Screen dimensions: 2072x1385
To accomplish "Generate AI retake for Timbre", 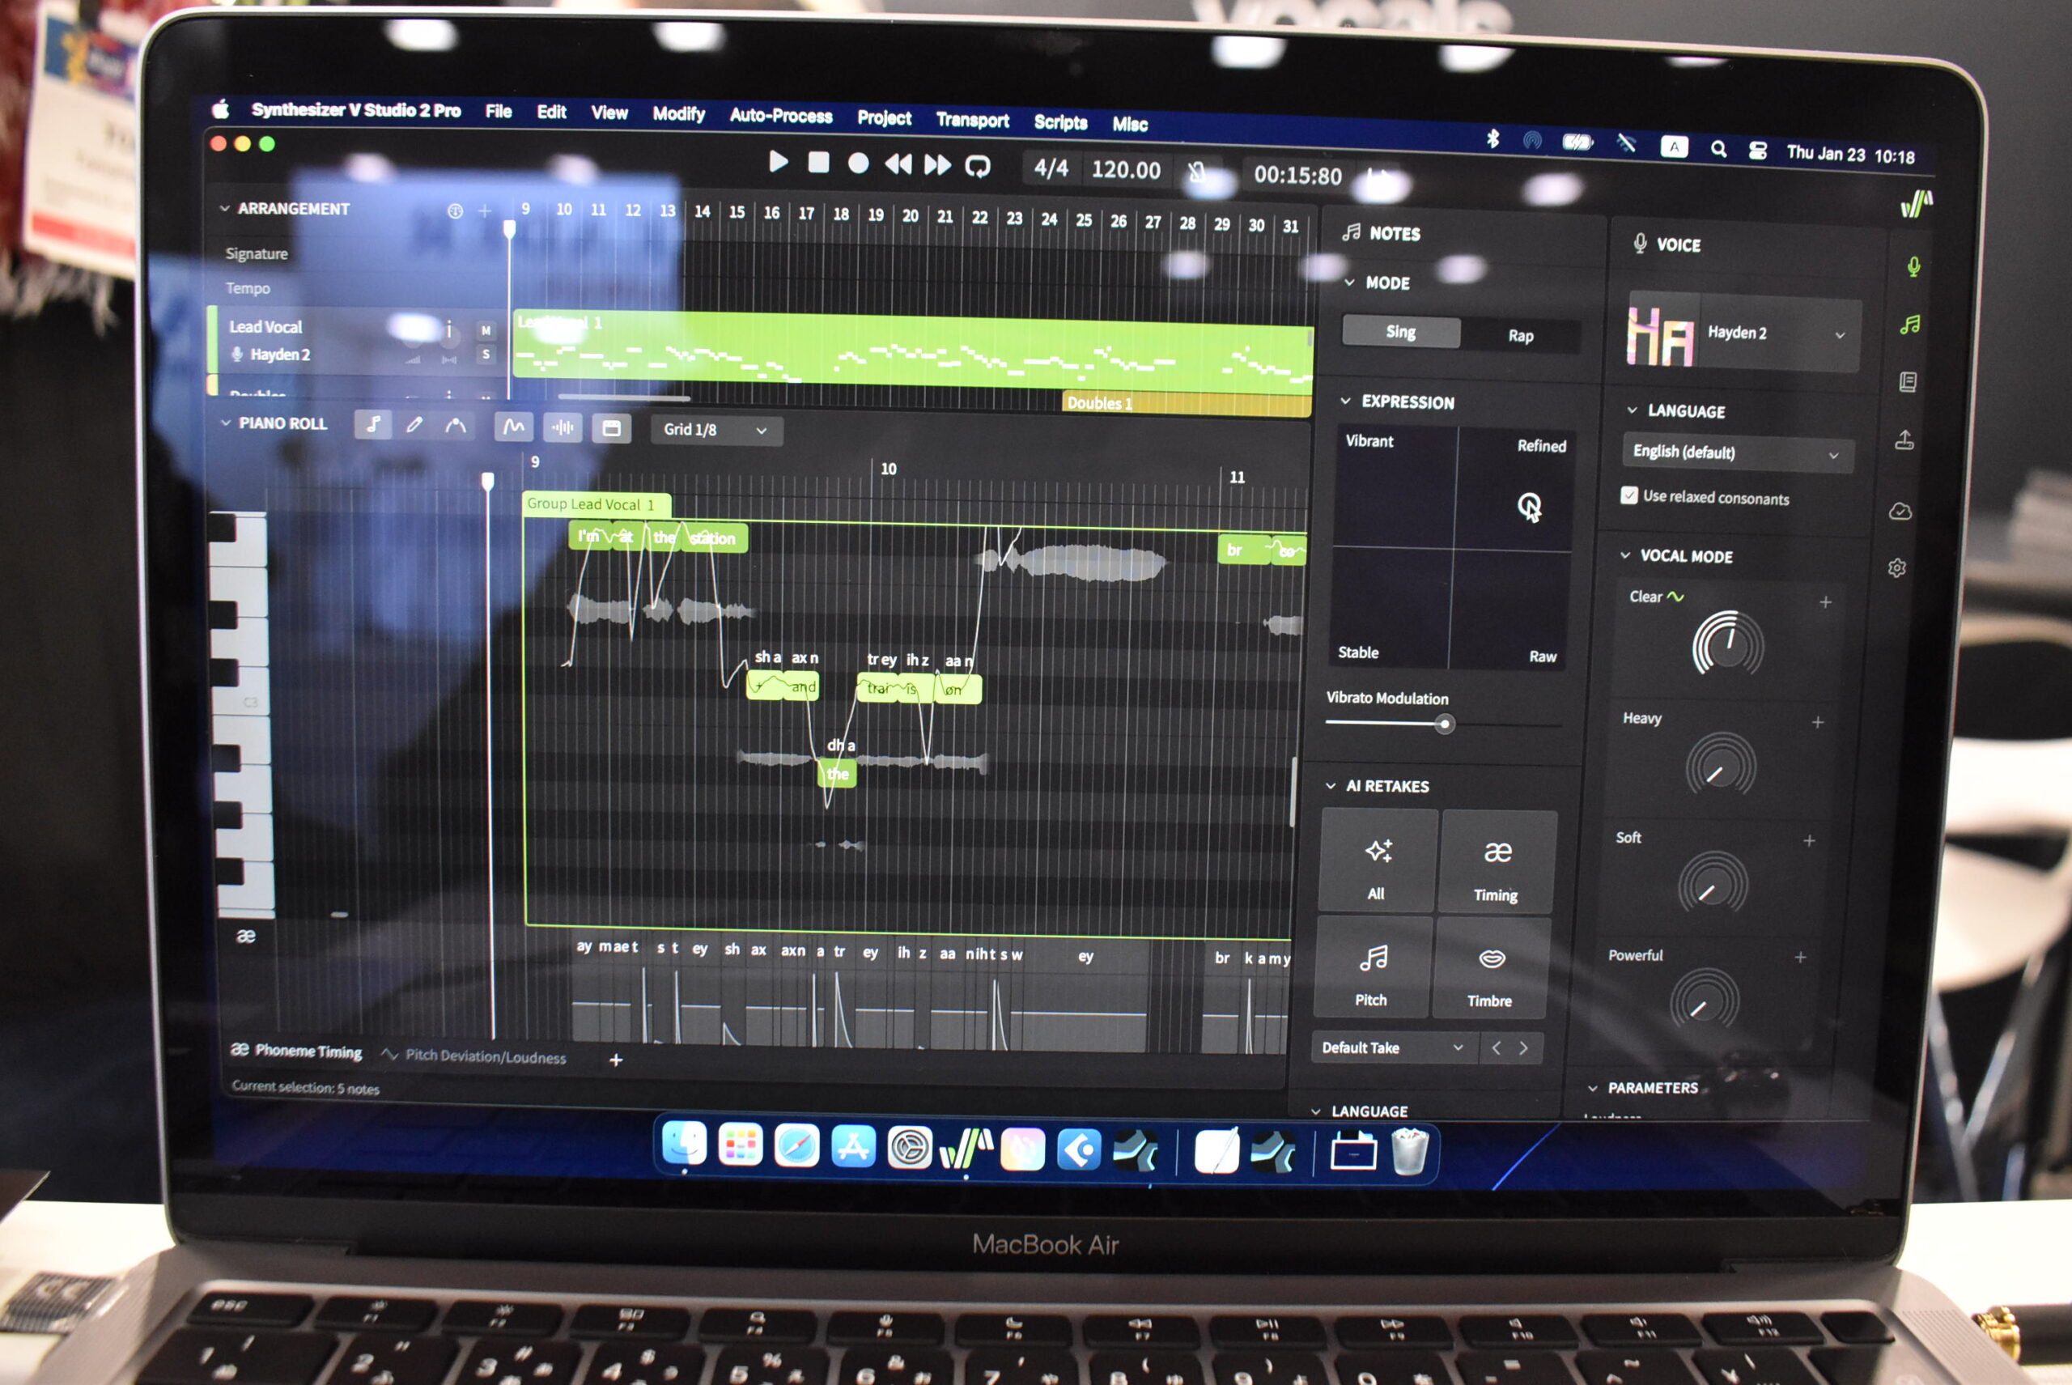I will click(1491, 969).
